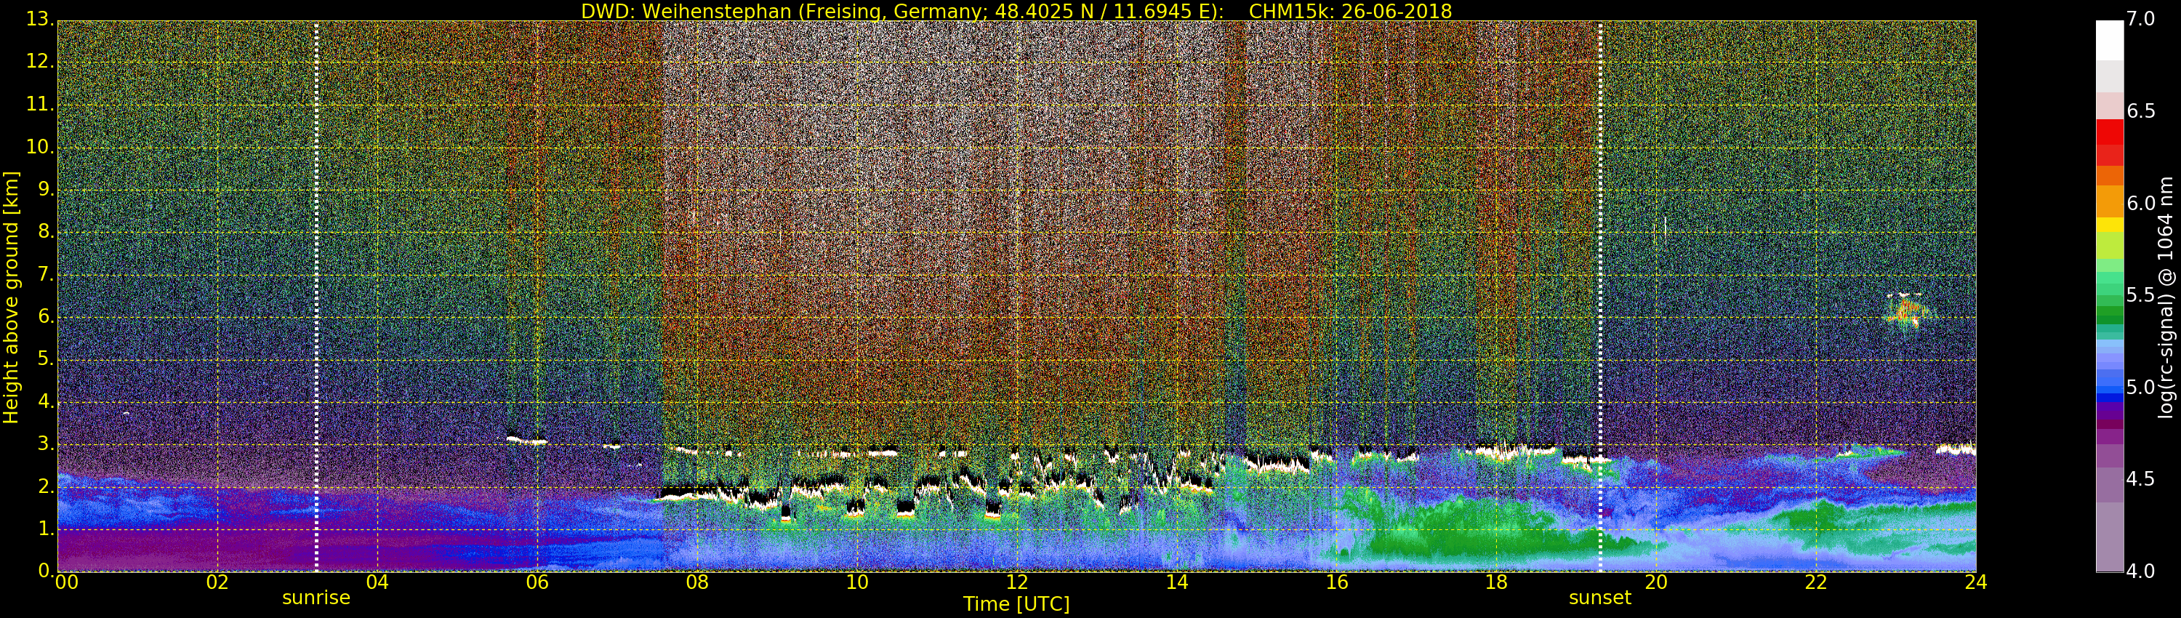This screenshot has width=2181, height=618.
Task: Click the 11 km tick on the height axis
Action: 41,104
